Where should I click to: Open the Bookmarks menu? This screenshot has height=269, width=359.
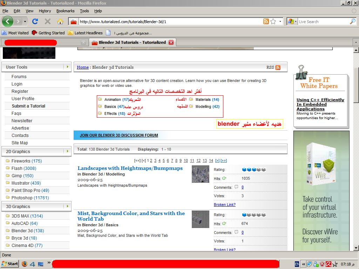(x=65, y=11)
